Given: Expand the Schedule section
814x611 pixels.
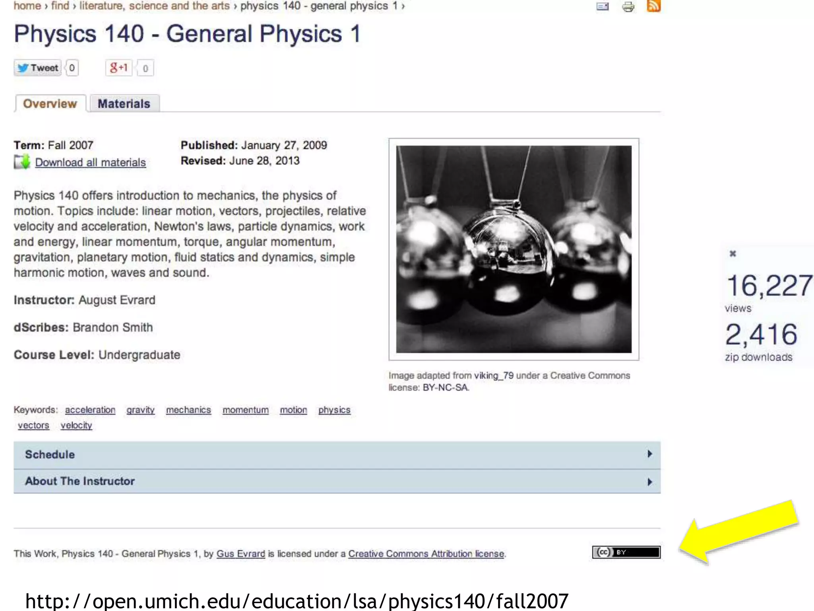Looking at the screenshot, I should pos(50,454).
